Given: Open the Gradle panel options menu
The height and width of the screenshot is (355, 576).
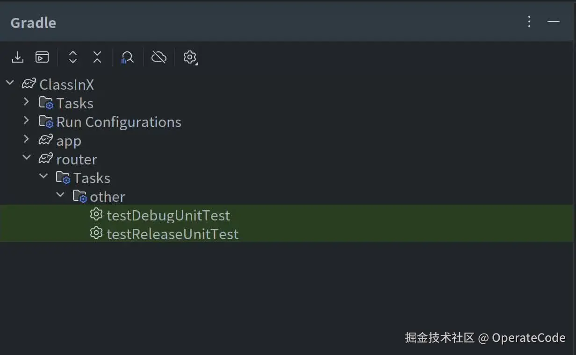Looking at the screenshot, I should [529, 21].
